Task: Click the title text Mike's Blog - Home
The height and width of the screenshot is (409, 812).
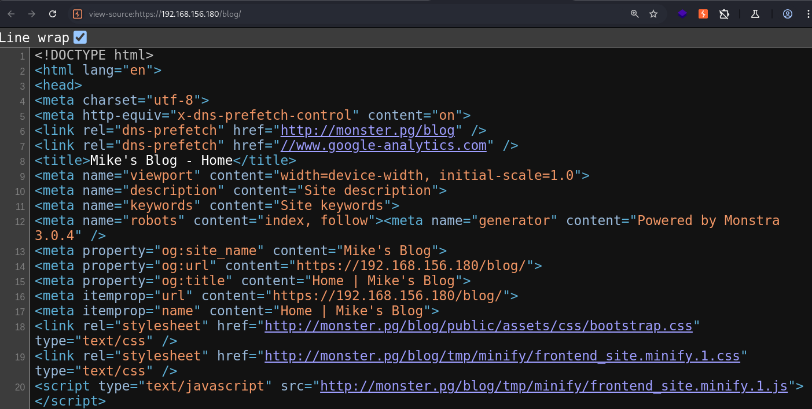Action: [161, 160]
